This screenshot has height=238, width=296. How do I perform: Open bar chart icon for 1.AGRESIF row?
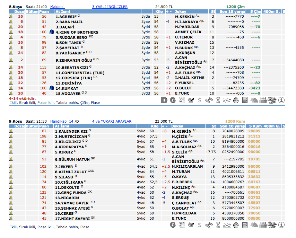[x=10, y=16]
